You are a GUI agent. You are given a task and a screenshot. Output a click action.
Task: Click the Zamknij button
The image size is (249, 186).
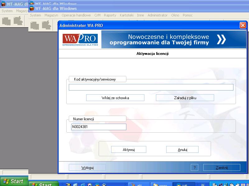coord(222,167)
